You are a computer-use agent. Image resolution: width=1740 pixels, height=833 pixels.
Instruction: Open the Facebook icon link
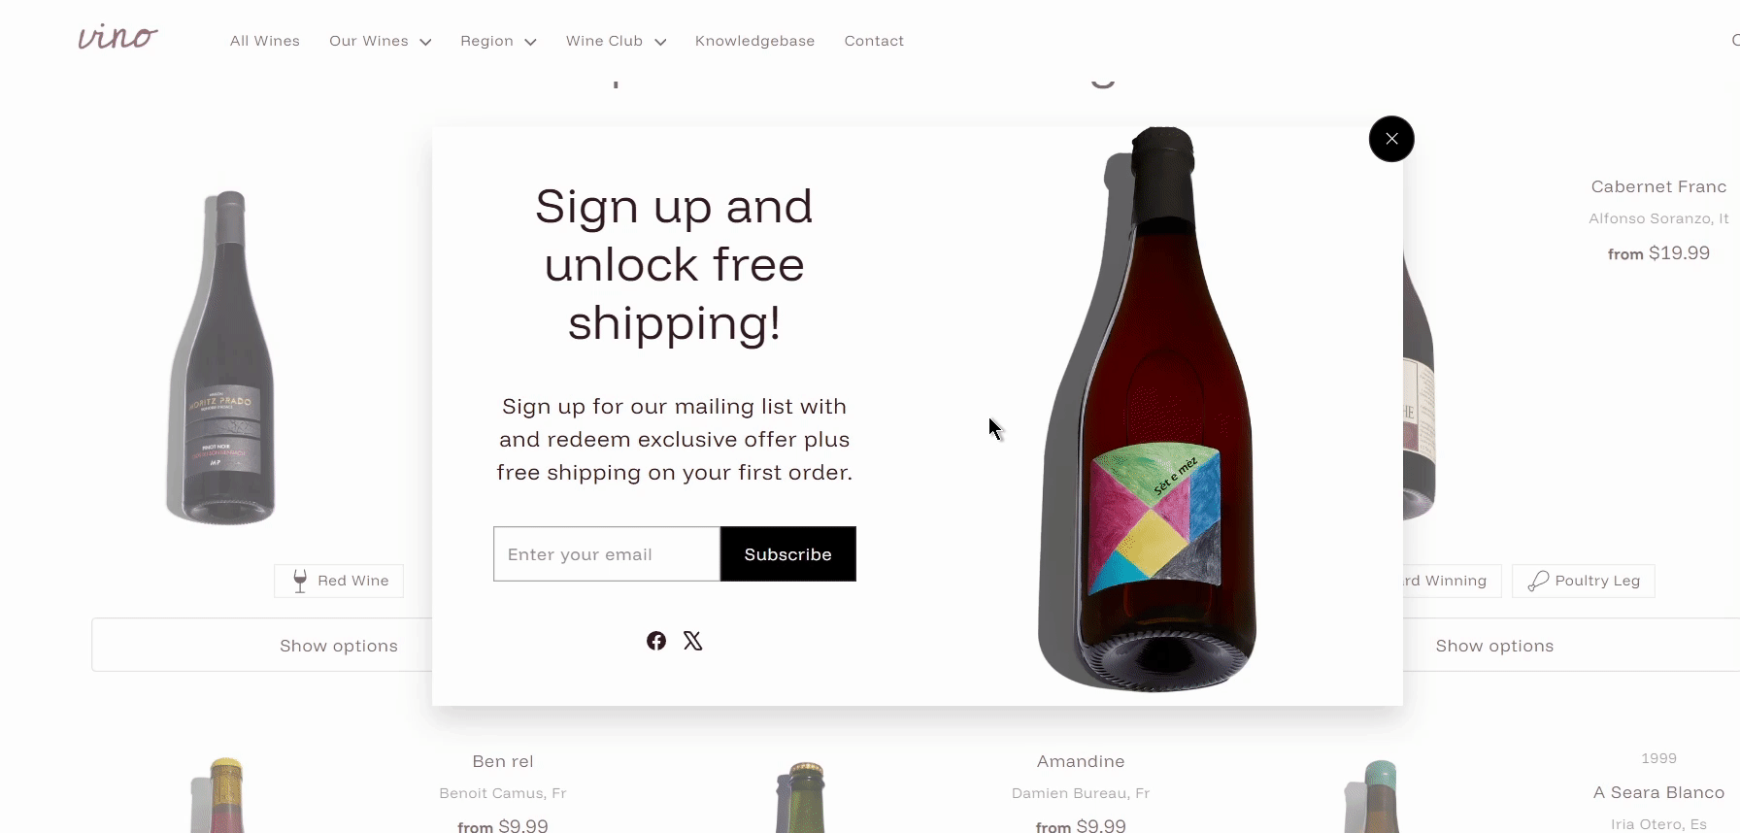(x=656, y=641)
